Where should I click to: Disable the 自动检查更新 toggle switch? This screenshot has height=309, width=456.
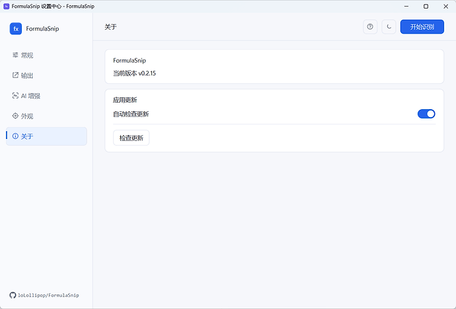(x=426, y=114)
